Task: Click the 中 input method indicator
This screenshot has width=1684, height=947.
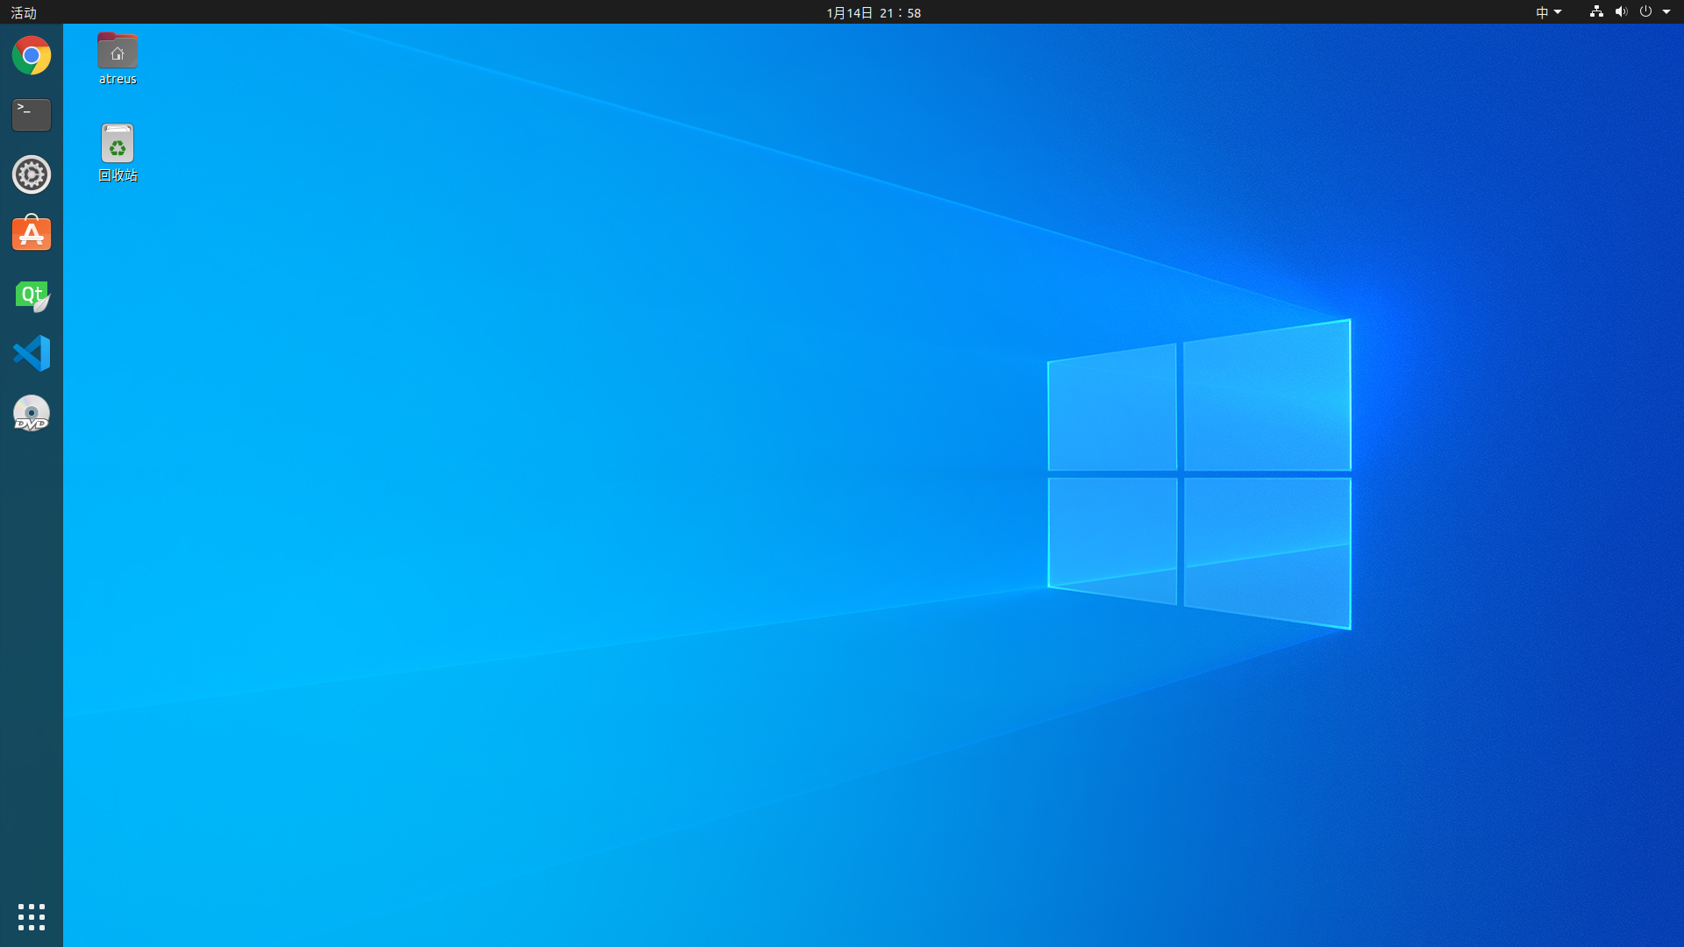Action: (x=1542, y=12)
